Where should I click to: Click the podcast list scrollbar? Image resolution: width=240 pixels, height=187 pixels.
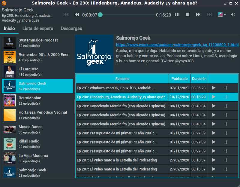74,106
